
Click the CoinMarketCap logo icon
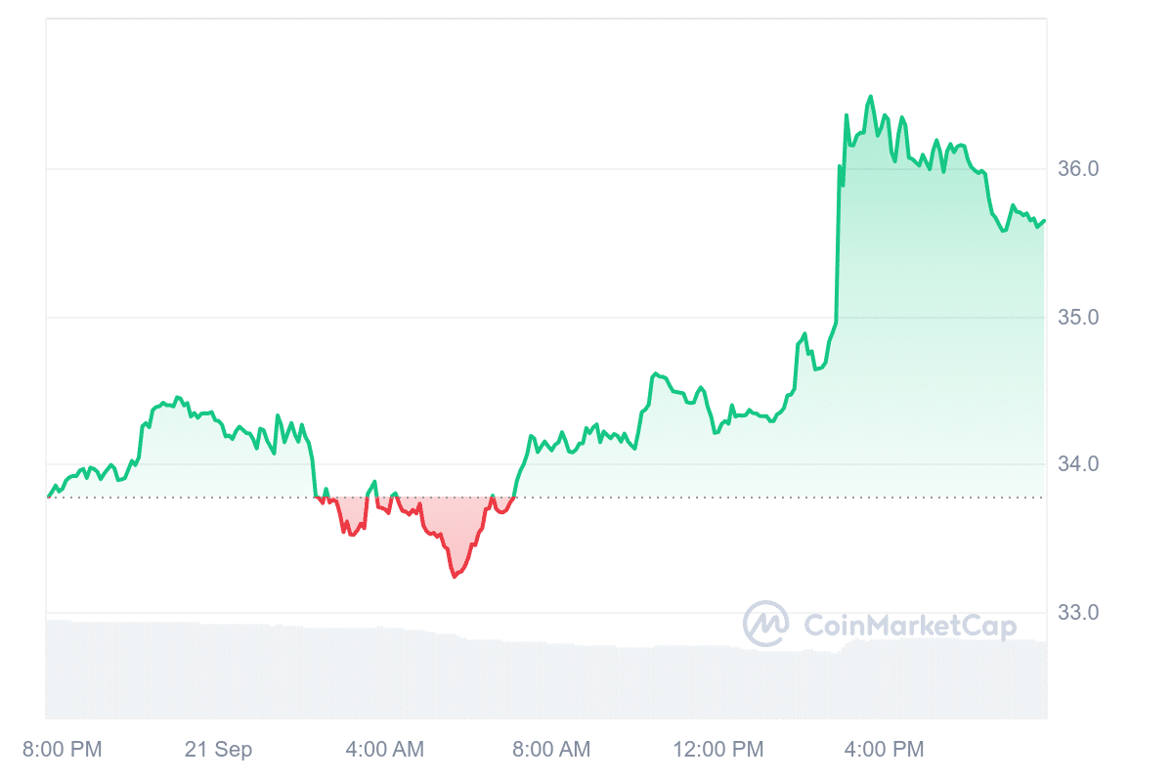point(766,624)
